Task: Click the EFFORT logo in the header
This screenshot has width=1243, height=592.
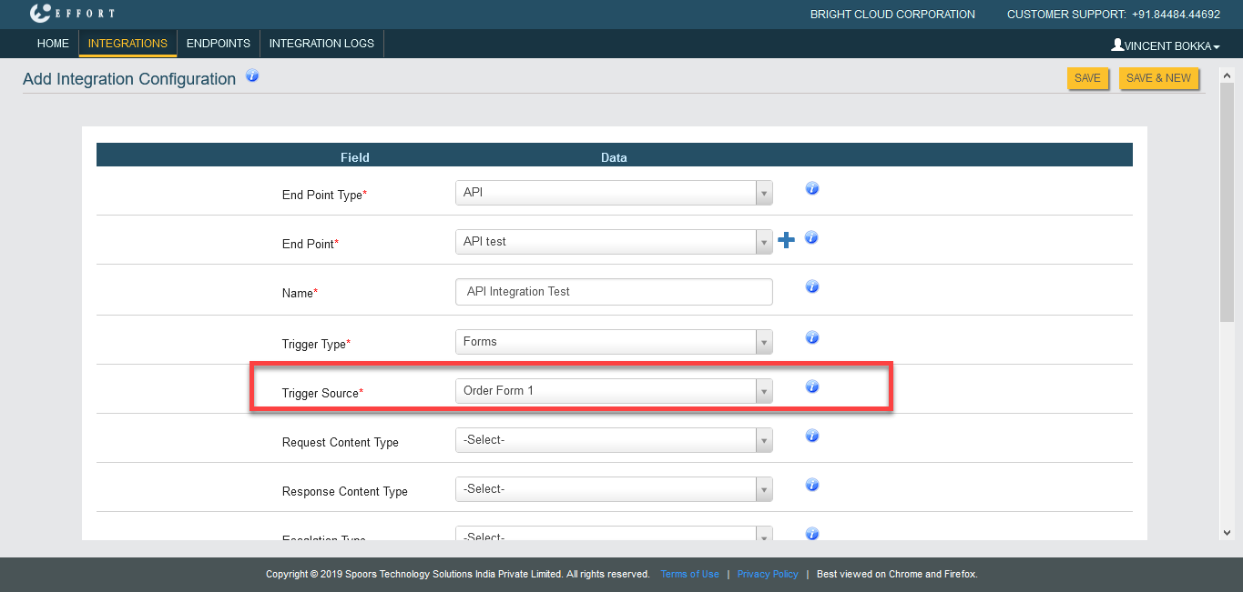Action: pos(72,14)
